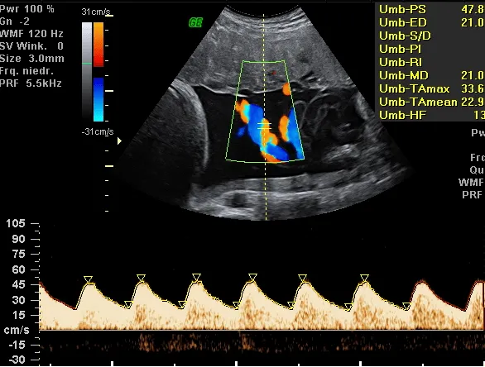This screenshot has height=367, width=485.
Task: Click the 'Gn -2' gain value
Action: pyautogui.click(x=15, y=21)
